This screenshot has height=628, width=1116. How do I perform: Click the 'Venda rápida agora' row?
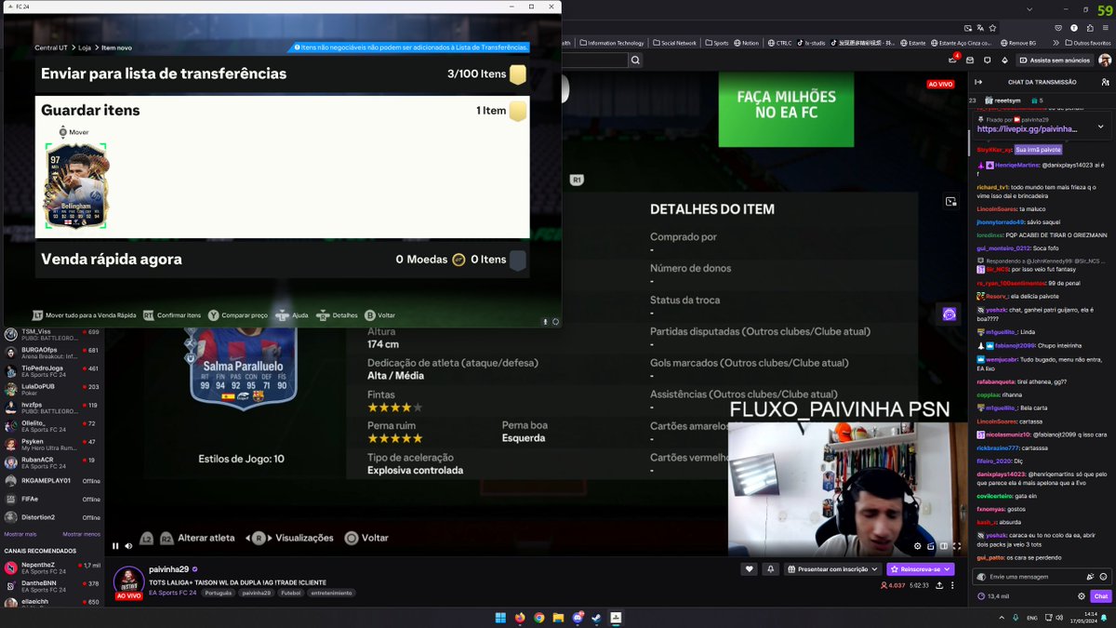(x=283, y=259)
